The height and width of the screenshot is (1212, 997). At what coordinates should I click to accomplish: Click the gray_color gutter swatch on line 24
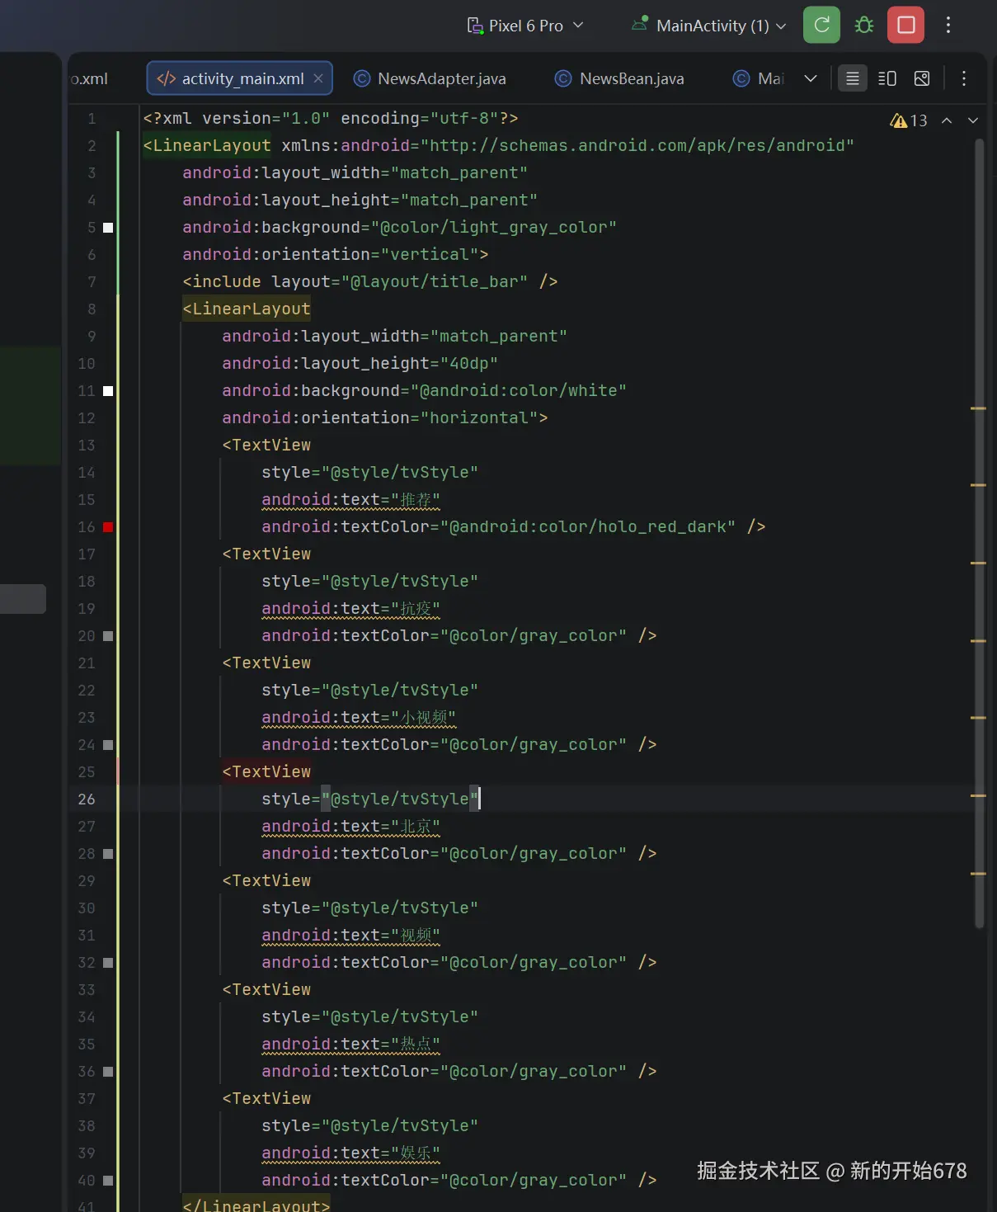click(108, 745)
